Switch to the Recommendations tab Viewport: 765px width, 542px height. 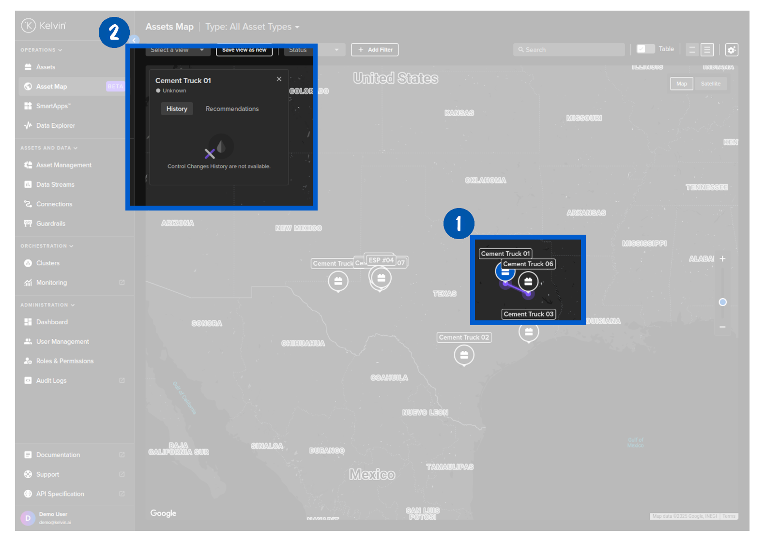232,109
